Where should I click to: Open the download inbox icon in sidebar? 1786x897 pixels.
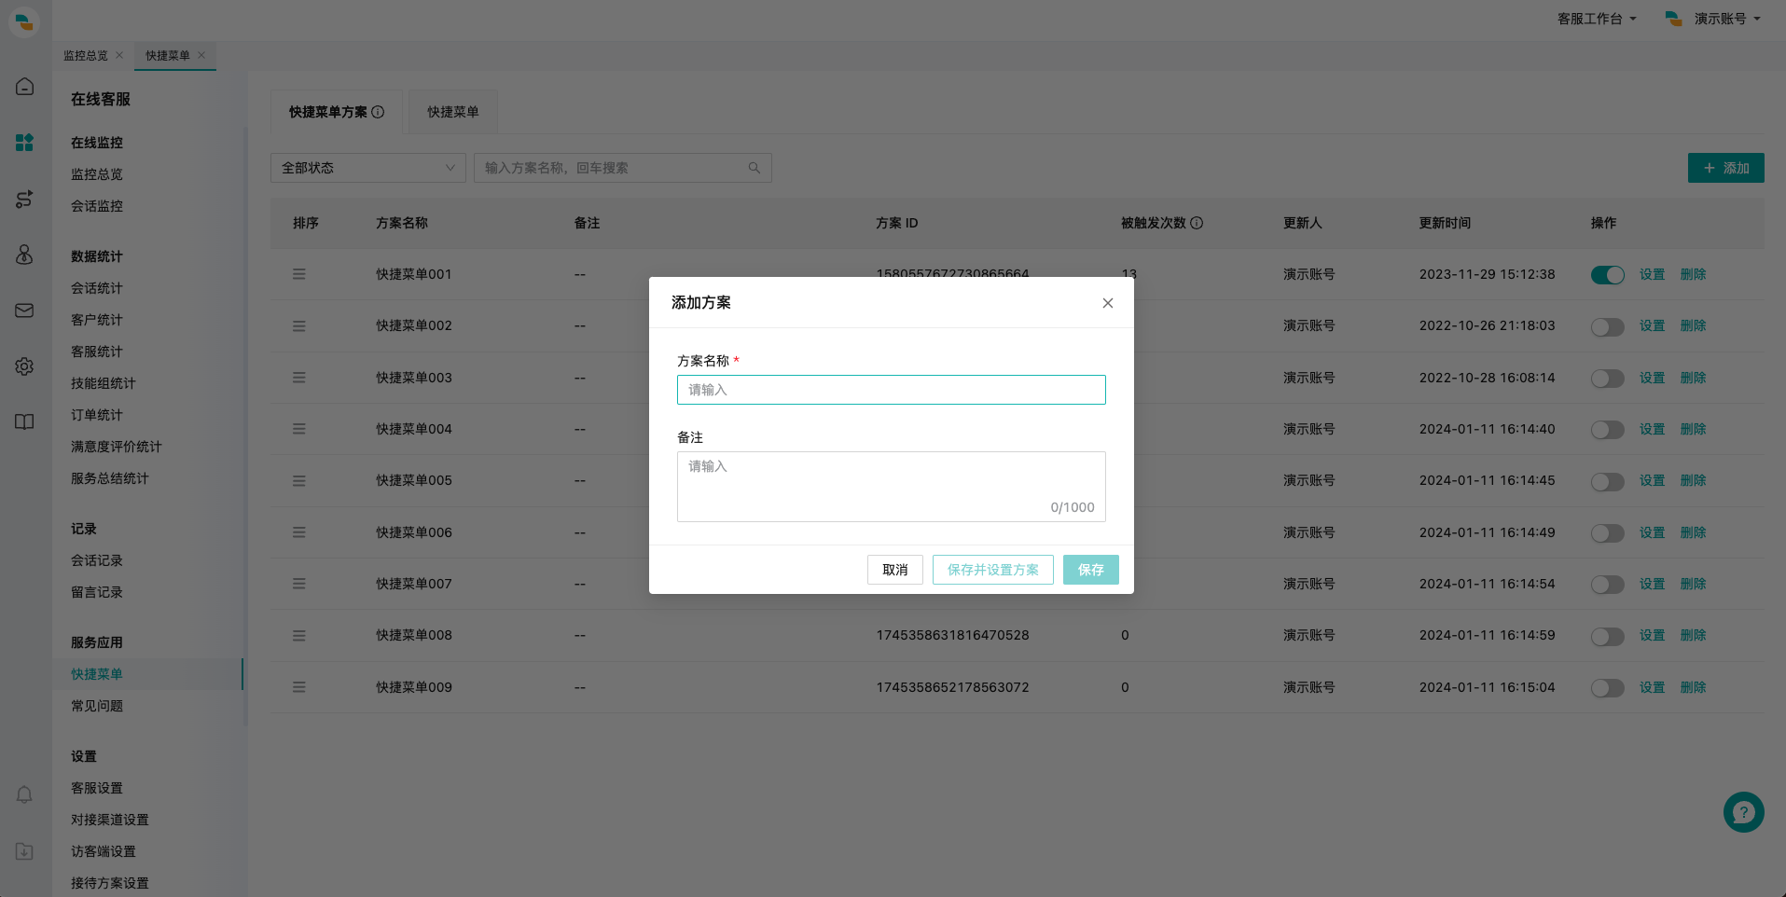pos(25,851)
